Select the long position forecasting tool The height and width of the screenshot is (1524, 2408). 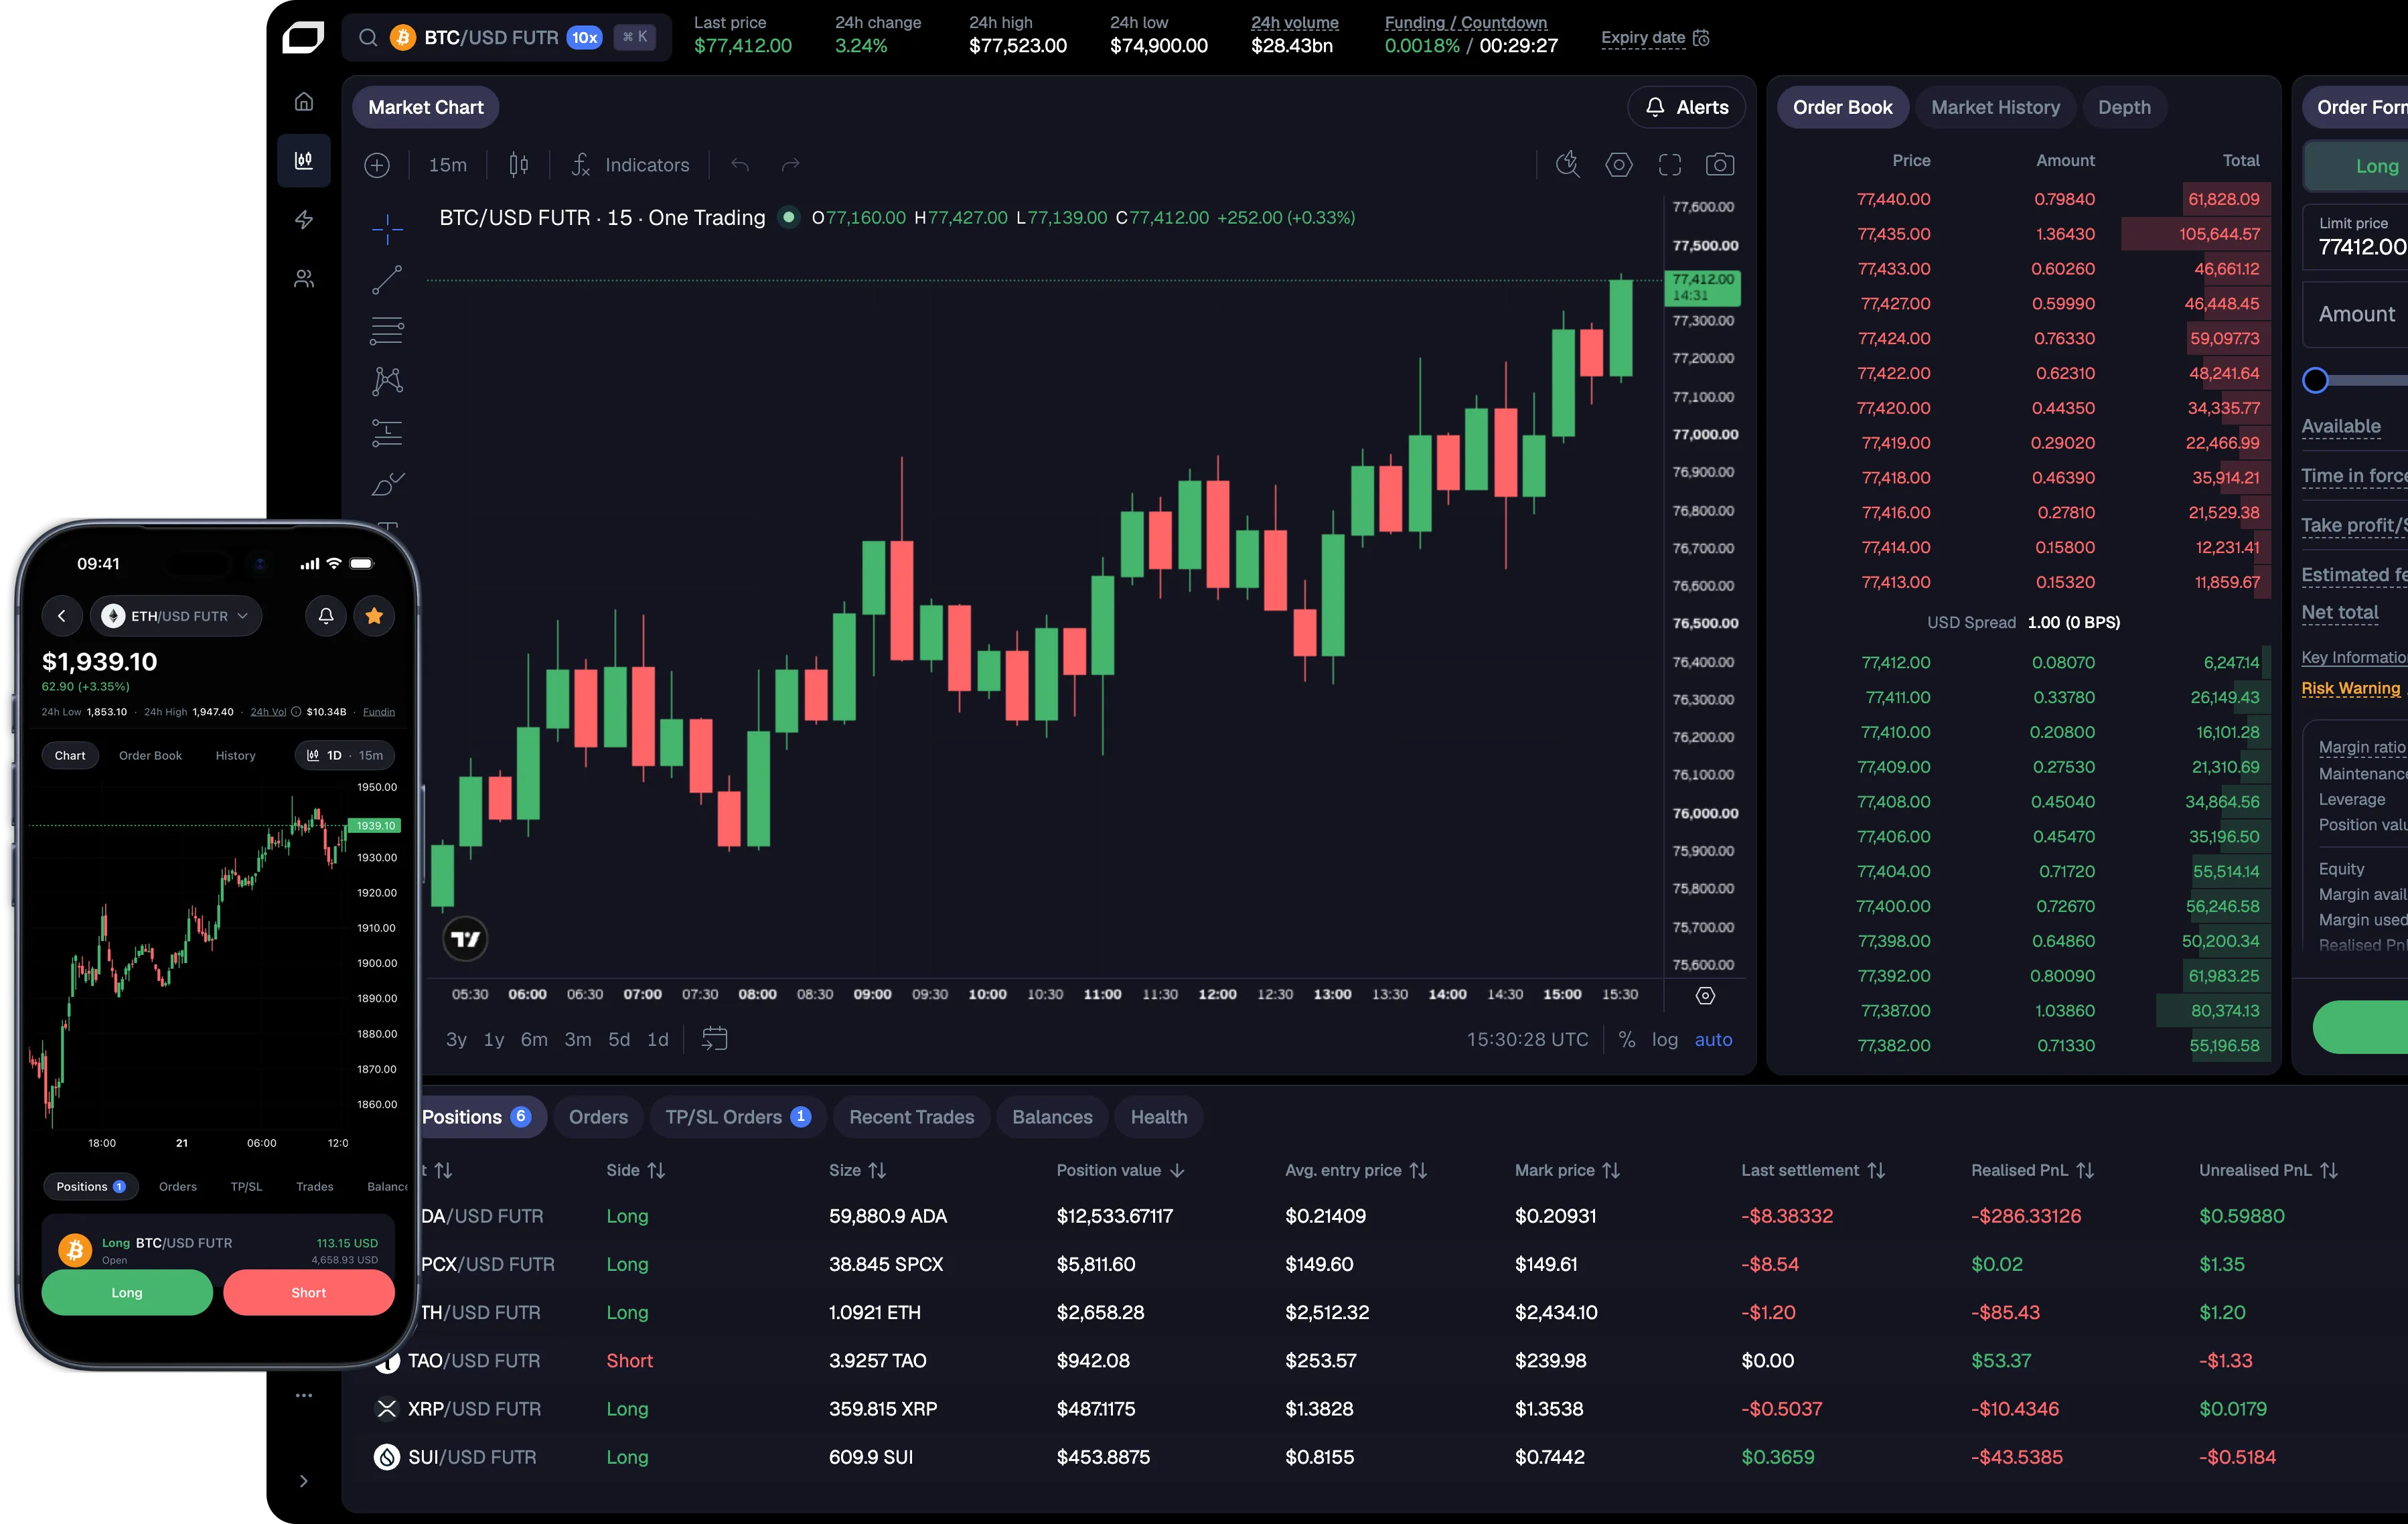point(387,433)
